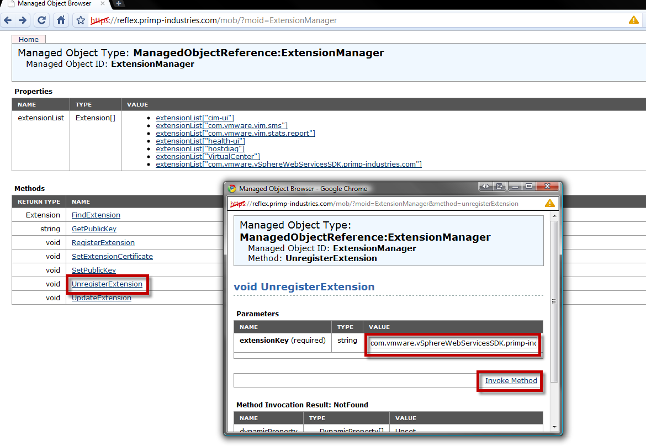Image resolution: width=646 pixels, height=446 pixels.
Task: Open the SetPublicKey method
Action: pyautogui.click(x=93, y=270)
